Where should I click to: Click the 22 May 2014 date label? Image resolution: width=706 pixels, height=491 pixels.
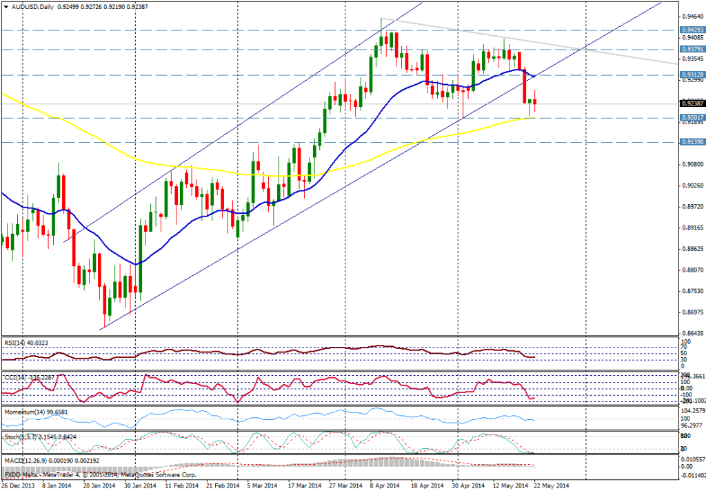[x=551, y=485]
